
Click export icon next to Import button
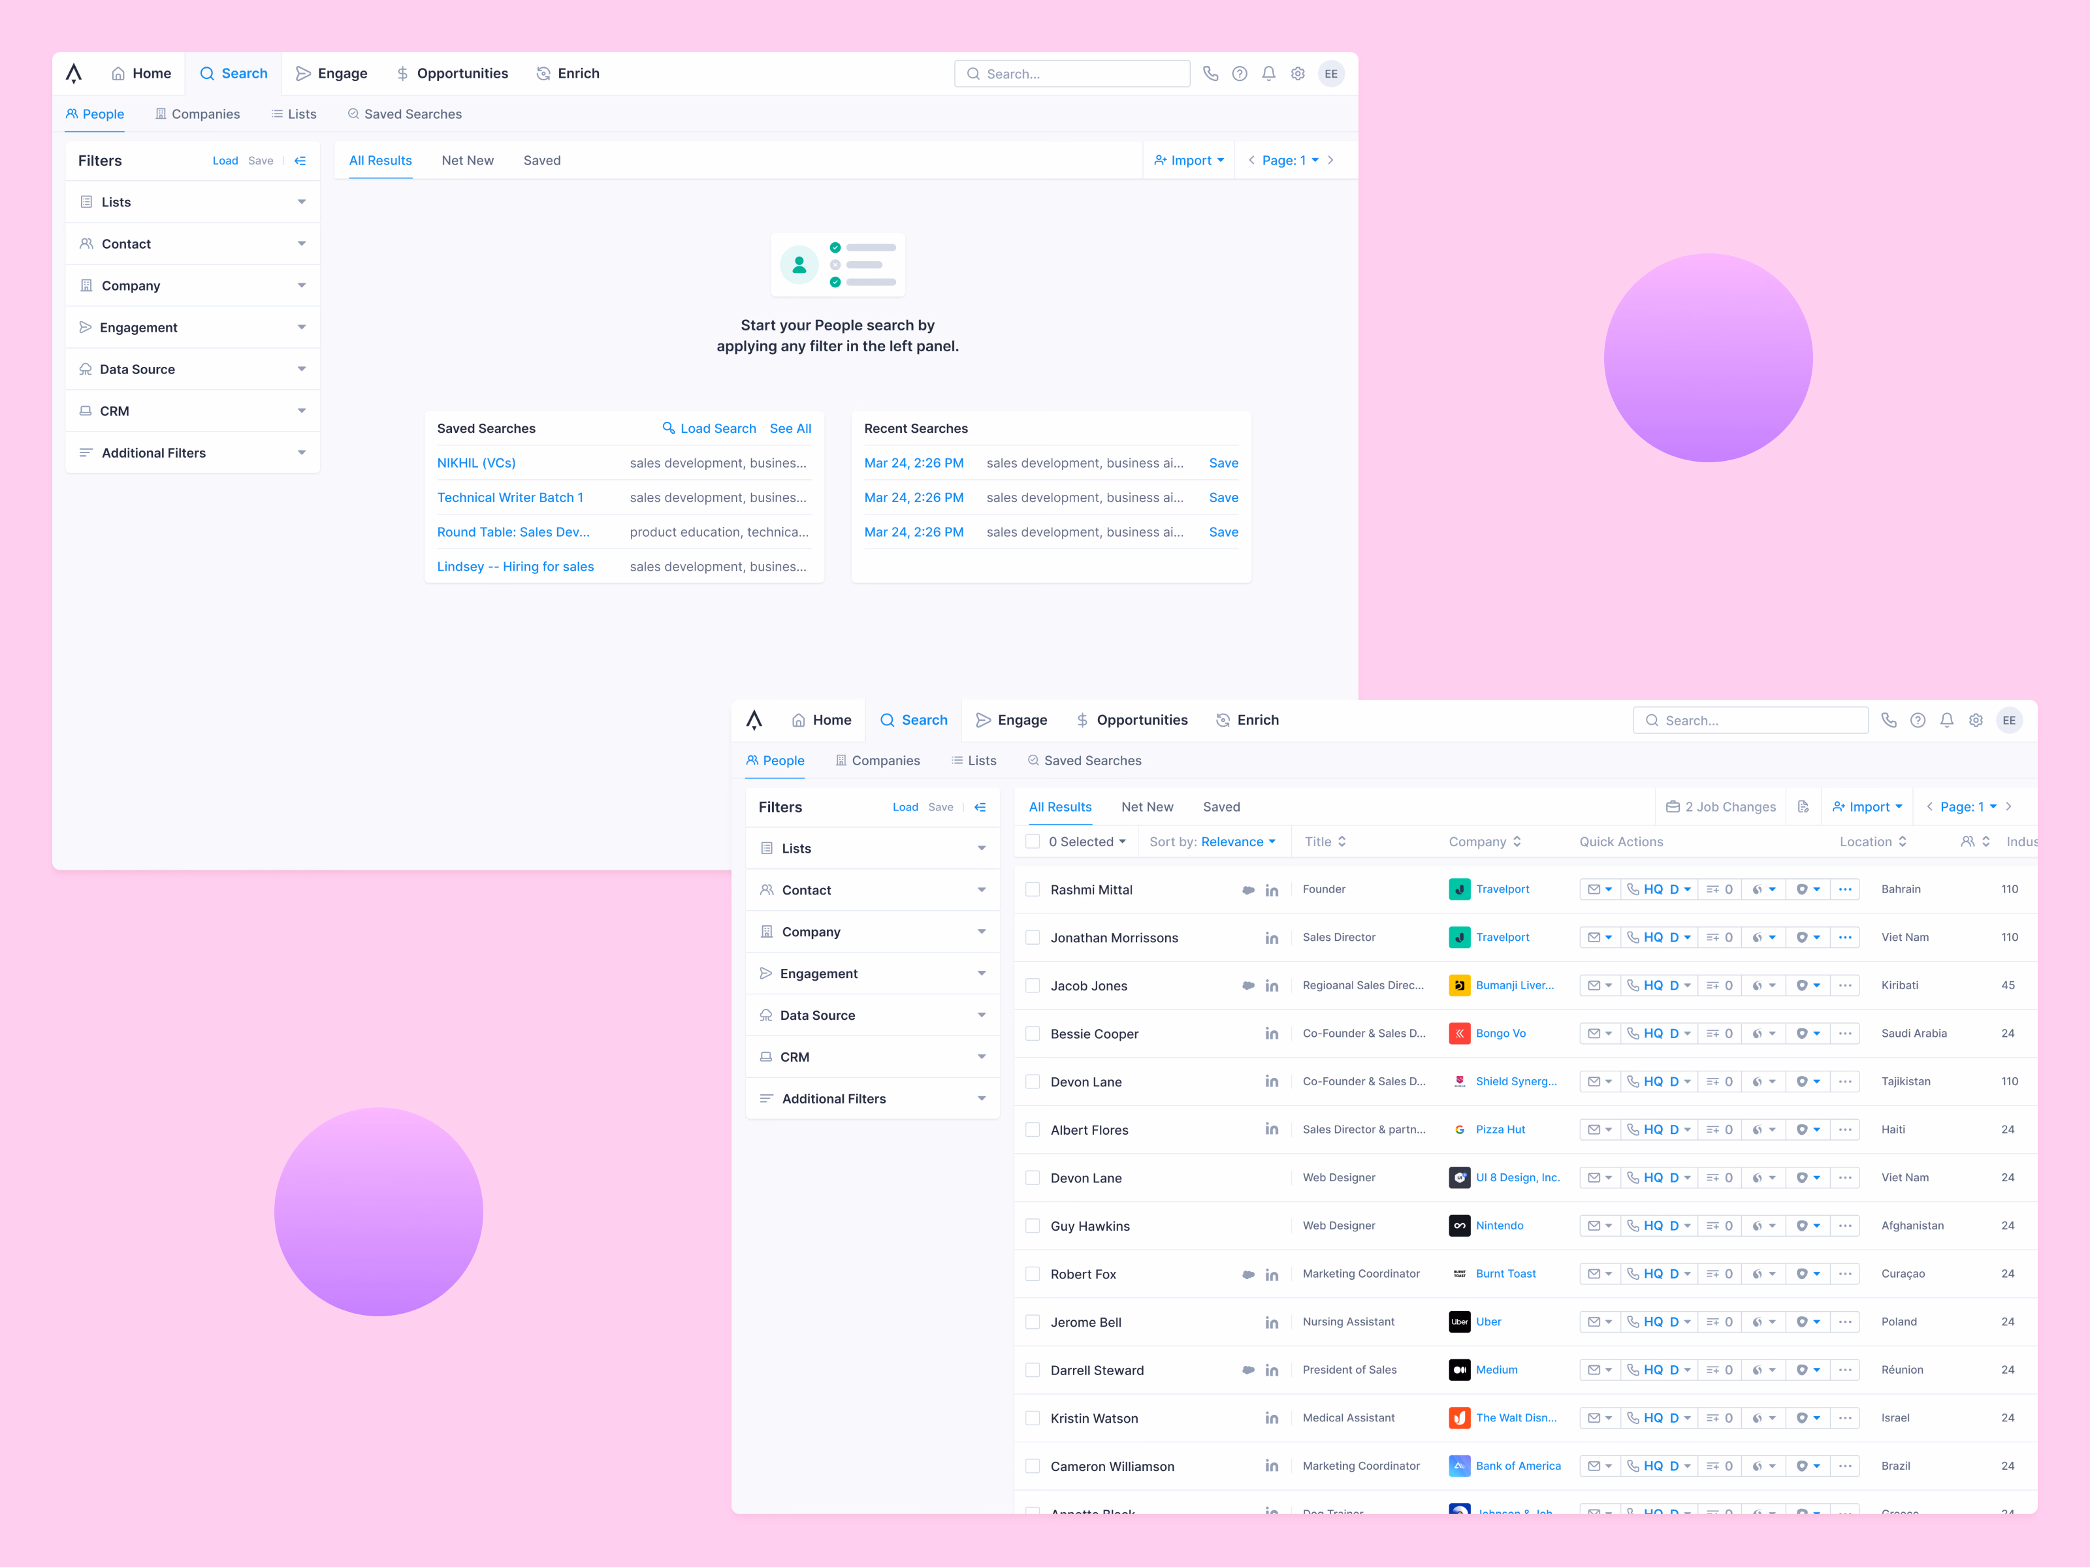(1803, 806)
